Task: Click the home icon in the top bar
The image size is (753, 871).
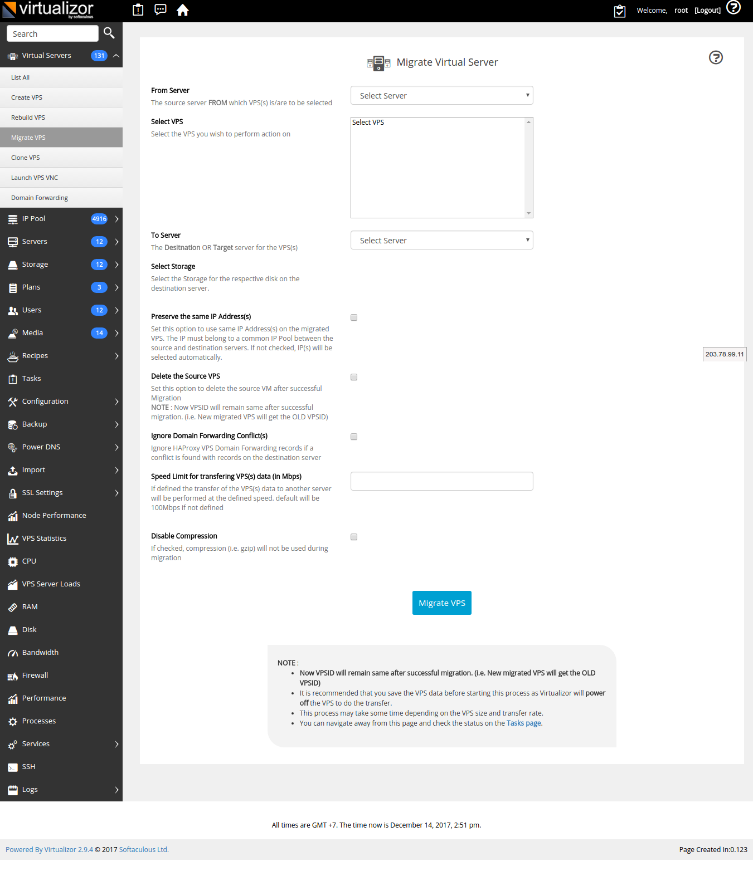Action: (x=182, y=10)
